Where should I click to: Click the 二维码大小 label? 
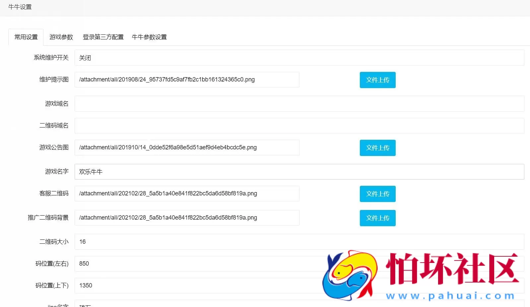click(x=54, y=242)
